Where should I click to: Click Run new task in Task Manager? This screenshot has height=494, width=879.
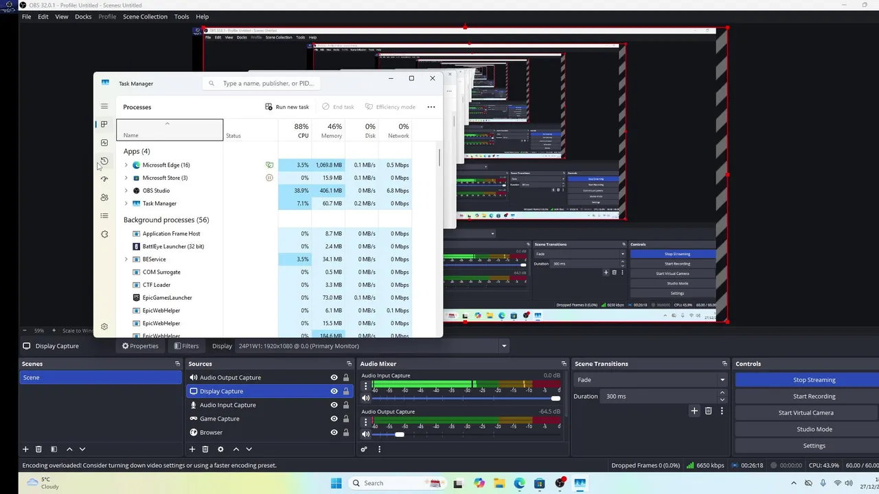287,107
